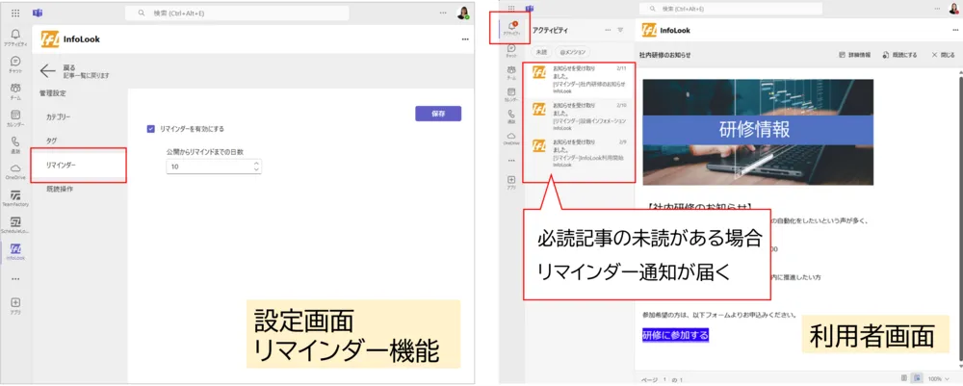Click the stepper arrows on the days field
This screenshot has width=963, height=386.
click(255, 167)
